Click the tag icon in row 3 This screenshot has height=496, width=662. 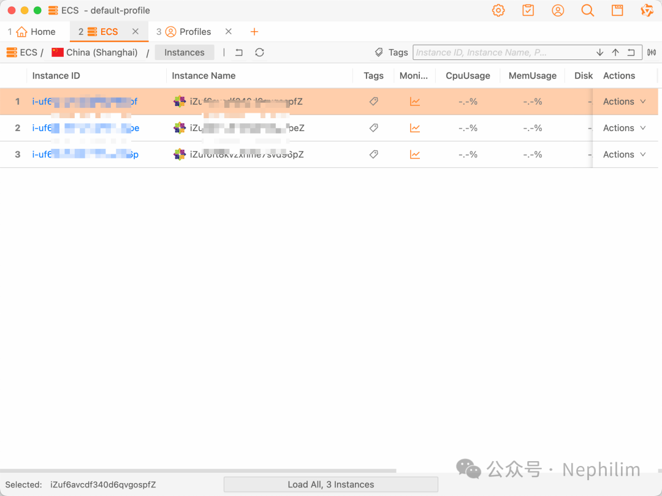(x=374, y=155)
